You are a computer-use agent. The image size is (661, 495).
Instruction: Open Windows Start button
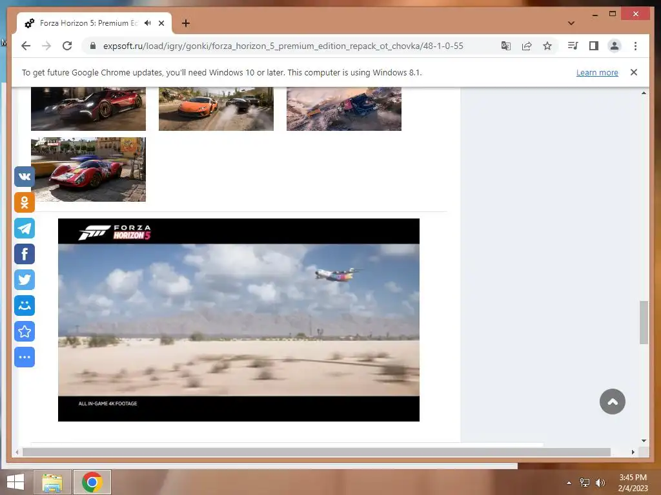pos(15,482)
